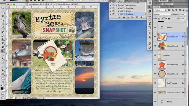Switch to the History tab
This screenshot has width=189, height=106.
click(112, 1)
